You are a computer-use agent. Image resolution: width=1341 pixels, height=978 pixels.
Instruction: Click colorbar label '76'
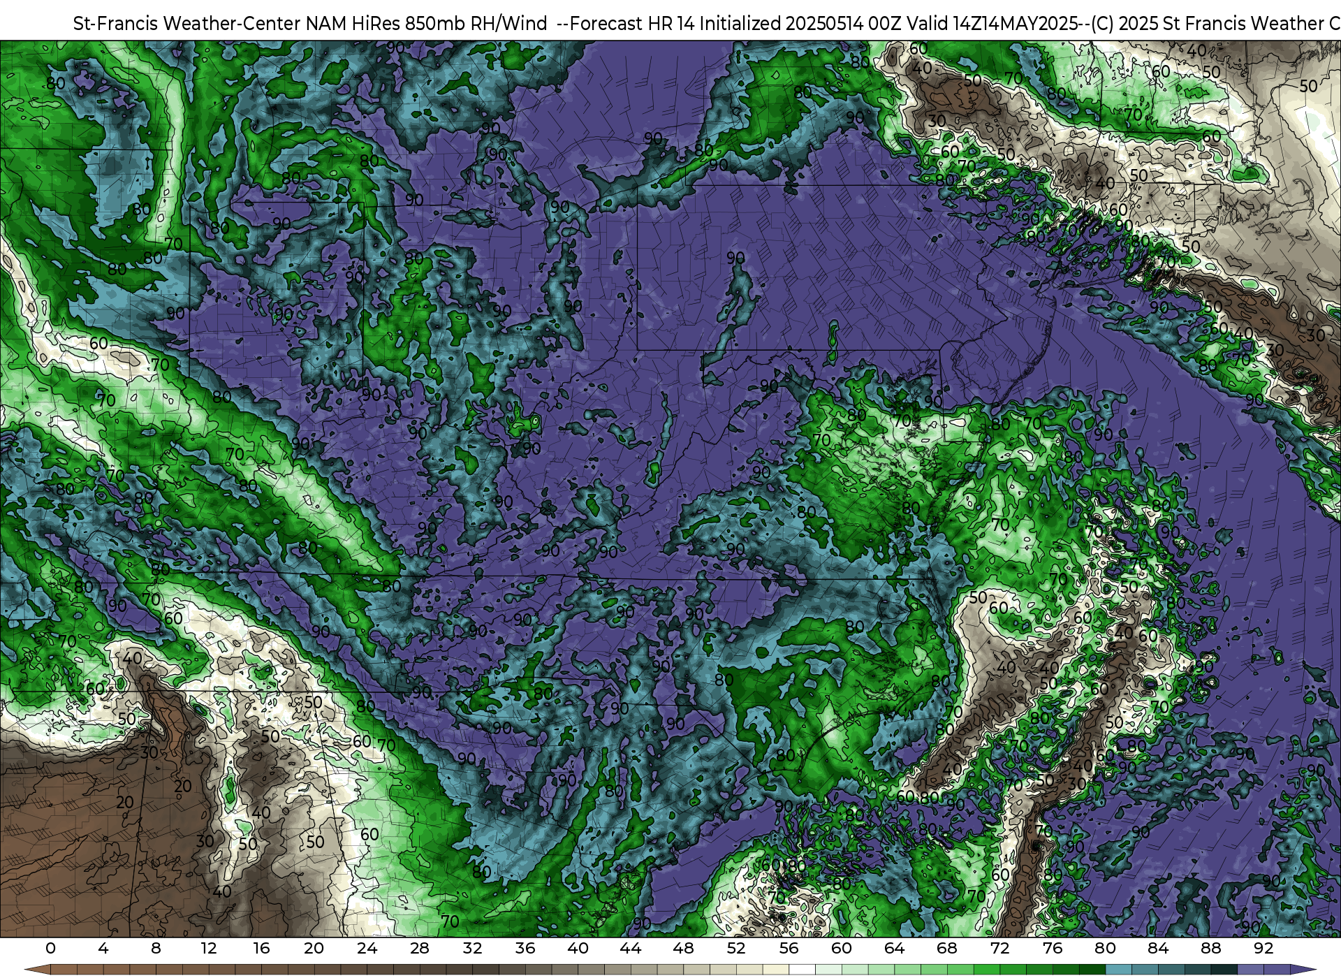point(1053,949)
